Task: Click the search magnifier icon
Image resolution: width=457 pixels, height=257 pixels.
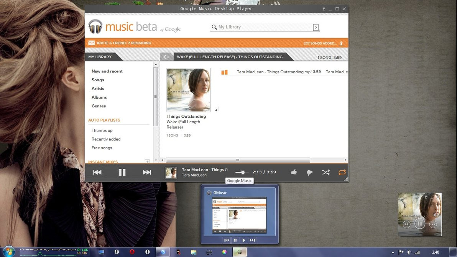Action: (x=214, y=27)
